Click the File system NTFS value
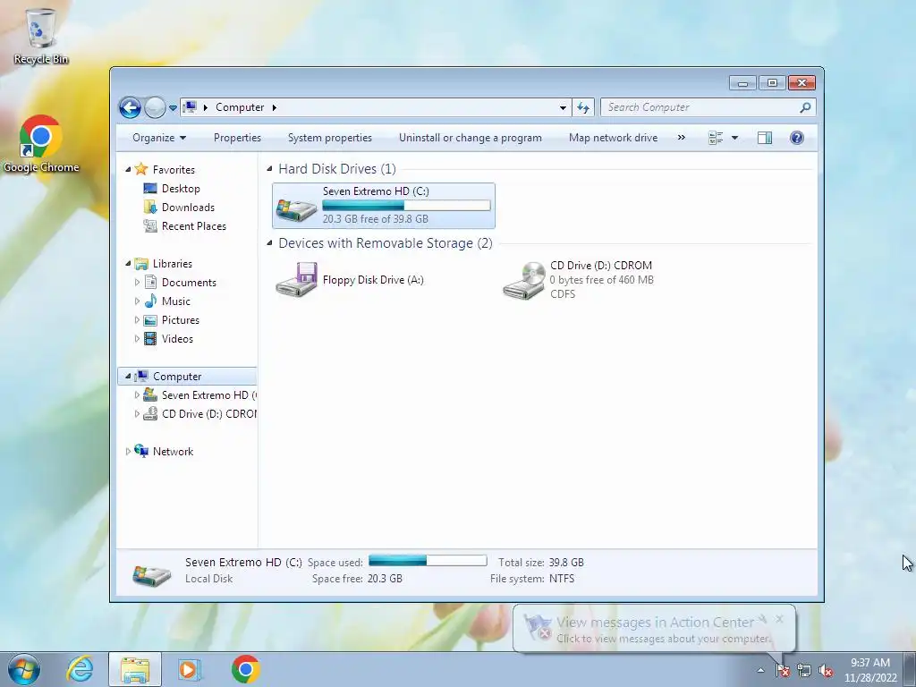This screenshot has width=916, height=687. [x=562, y=579]
